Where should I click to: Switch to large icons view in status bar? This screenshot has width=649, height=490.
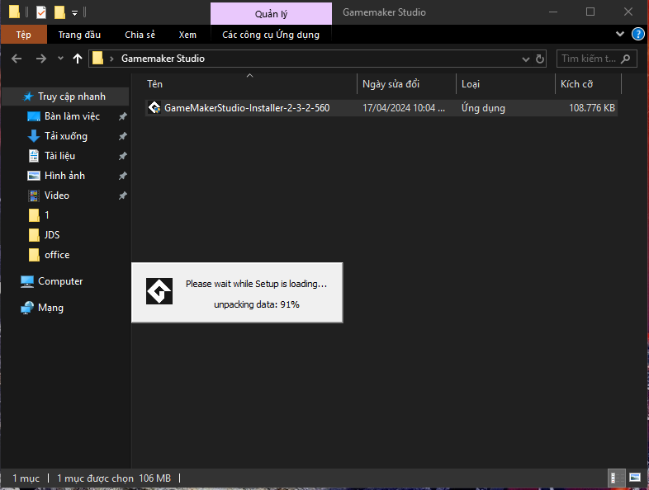pos(635,478)
